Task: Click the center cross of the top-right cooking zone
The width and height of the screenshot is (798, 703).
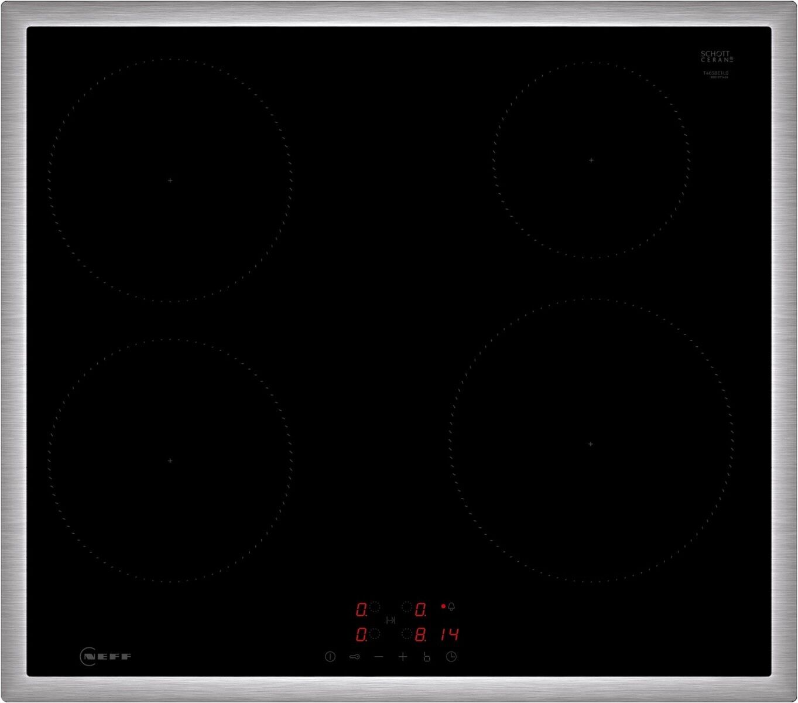Action: [591, 160]
